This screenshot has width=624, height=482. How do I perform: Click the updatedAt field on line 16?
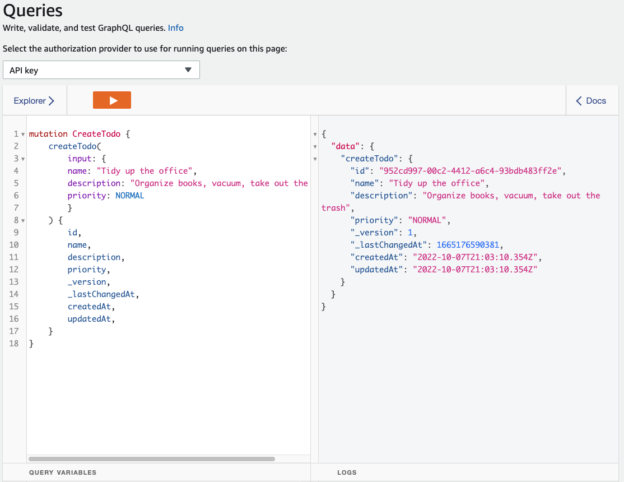pyautogui.click(x=89, y=319)
